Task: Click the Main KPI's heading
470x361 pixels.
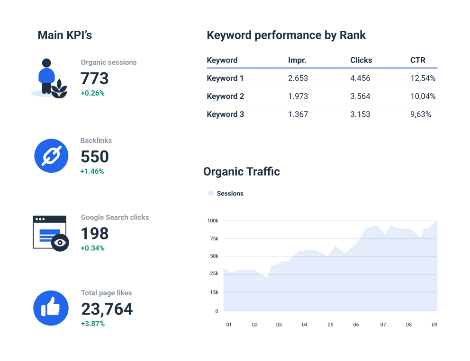Action: pyautogui.click(x=65, y=35)
